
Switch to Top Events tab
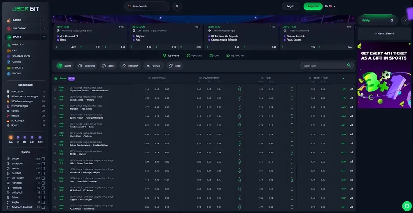171,55
